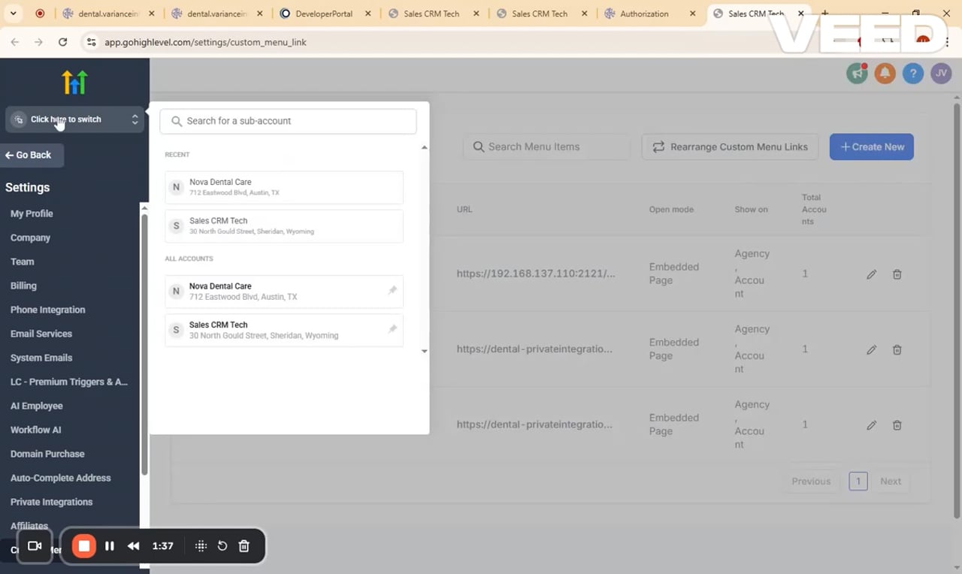
Task: Focus the Search Menu Items field
Action: pos(546,147)
